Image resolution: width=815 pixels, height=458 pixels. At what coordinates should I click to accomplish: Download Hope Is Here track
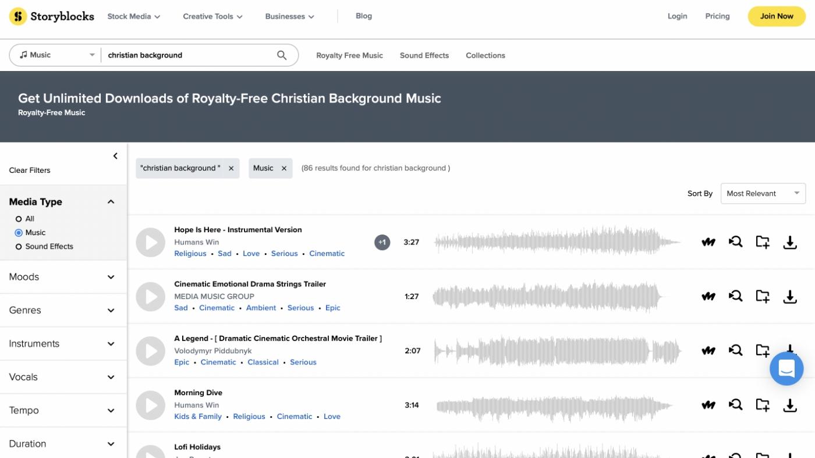click(x=790, y=242)
